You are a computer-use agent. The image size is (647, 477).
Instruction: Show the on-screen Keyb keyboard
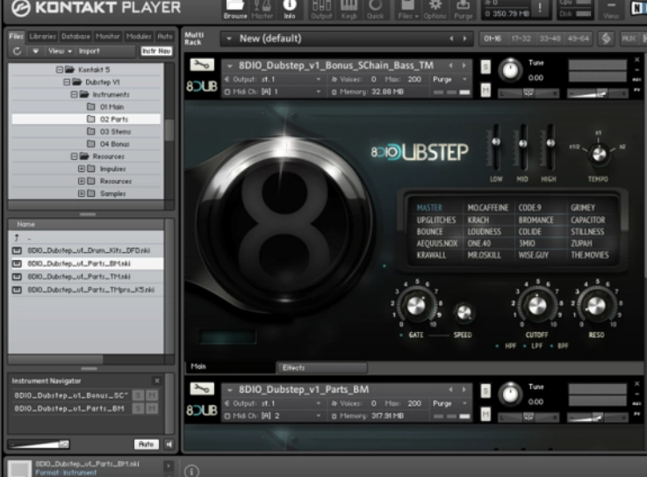point(349,9)
